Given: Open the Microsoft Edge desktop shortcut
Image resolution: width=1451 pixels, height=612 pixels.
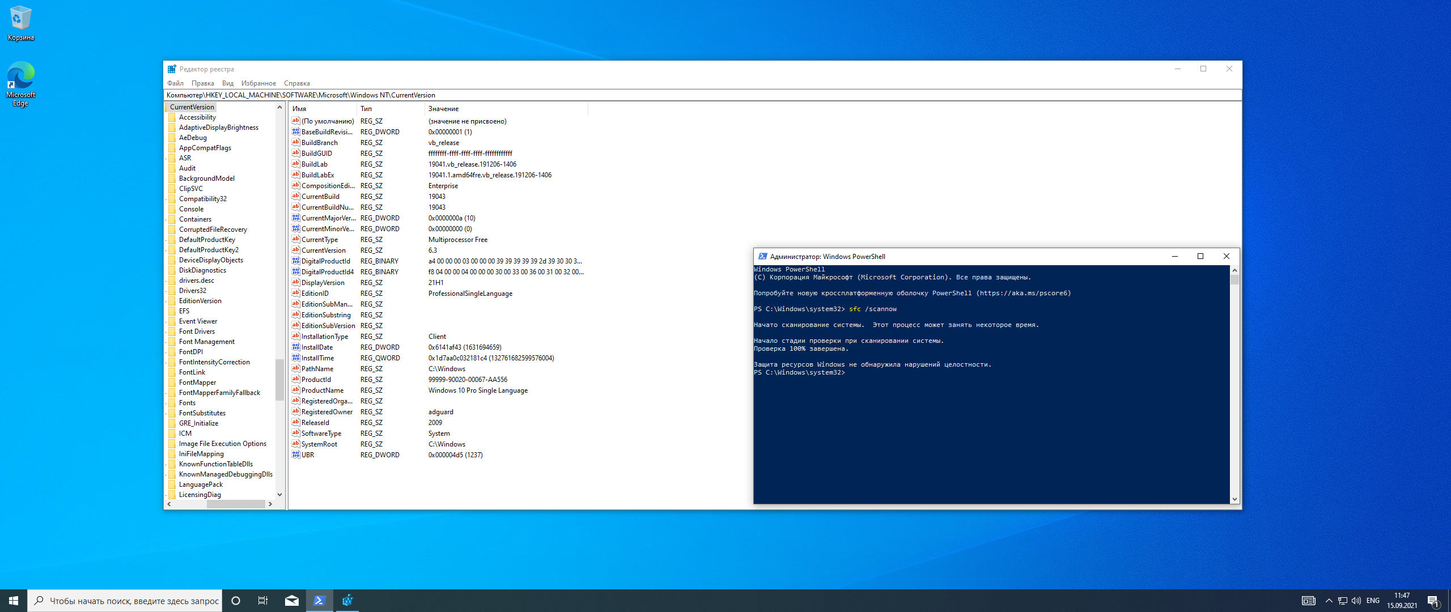Looking at the screenshot, I should [20, 83].
